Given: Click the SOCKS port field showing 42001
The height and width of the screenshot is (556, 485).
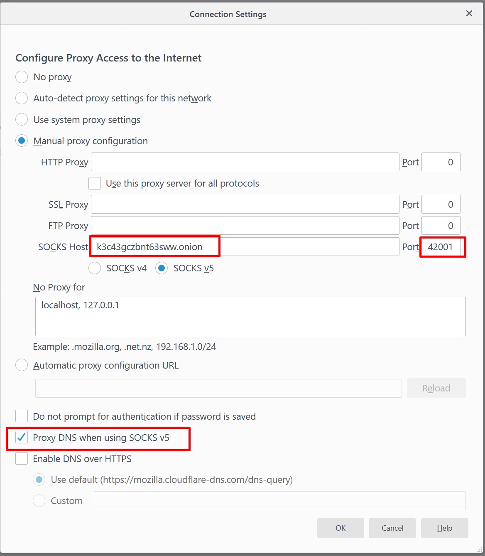Looking at the screenshot, I should click(441, 247).
